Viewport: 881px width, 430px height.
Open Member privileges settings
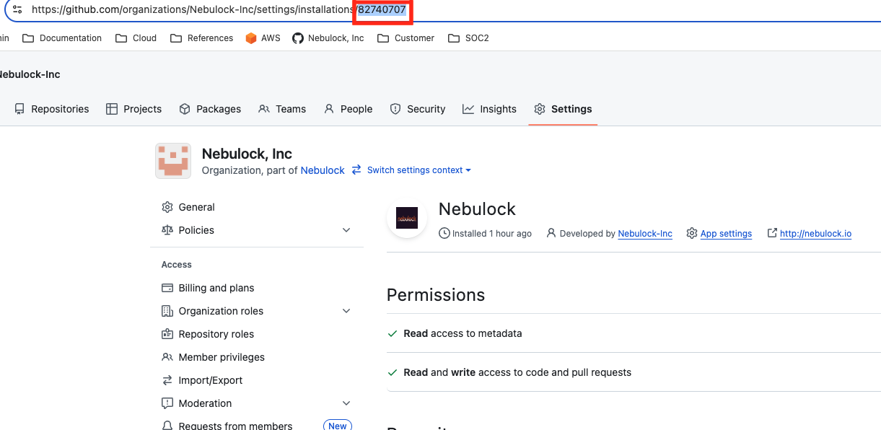(214, 357)
